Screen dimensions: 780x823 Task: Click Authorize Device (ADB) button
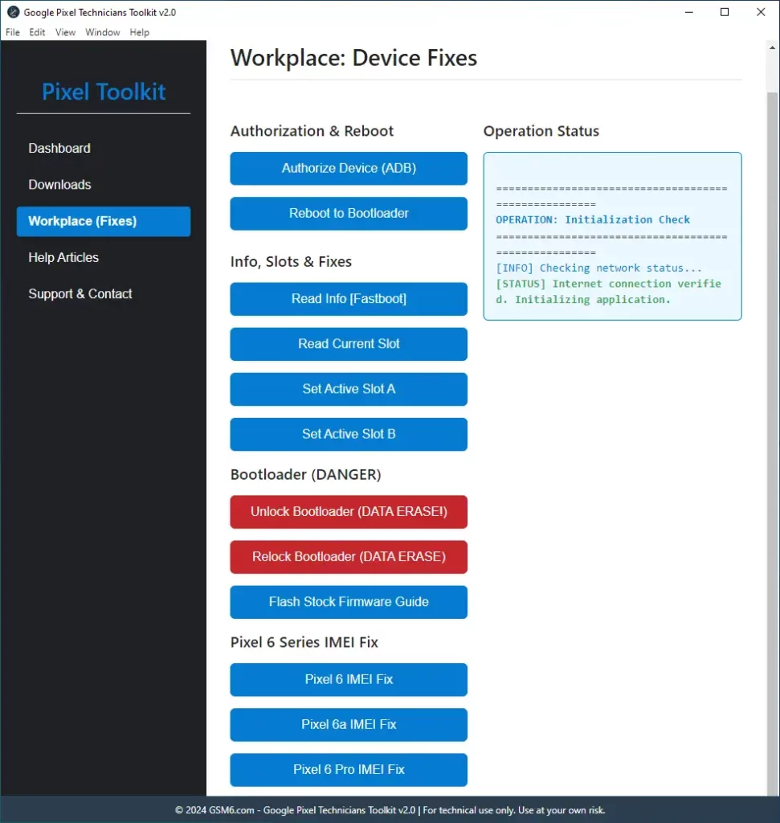click(x=349, y=169)
